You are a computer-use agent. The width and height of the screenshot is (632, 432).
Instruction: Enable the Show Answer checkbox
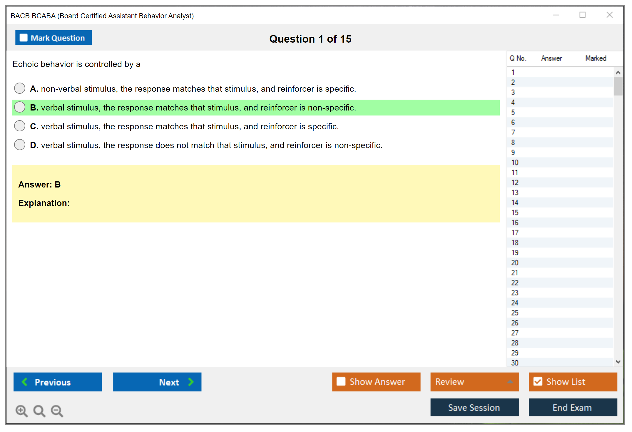pyautogui.click(x=341, y=381)
